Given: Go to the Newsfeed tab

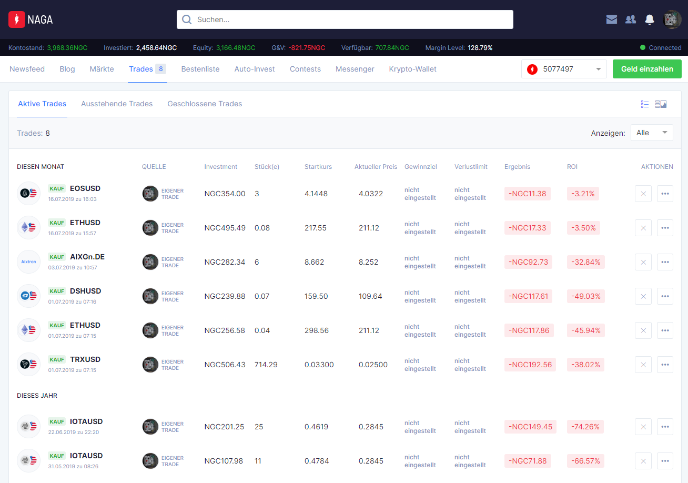Looking at the screenshot, I should coord(27,69).
